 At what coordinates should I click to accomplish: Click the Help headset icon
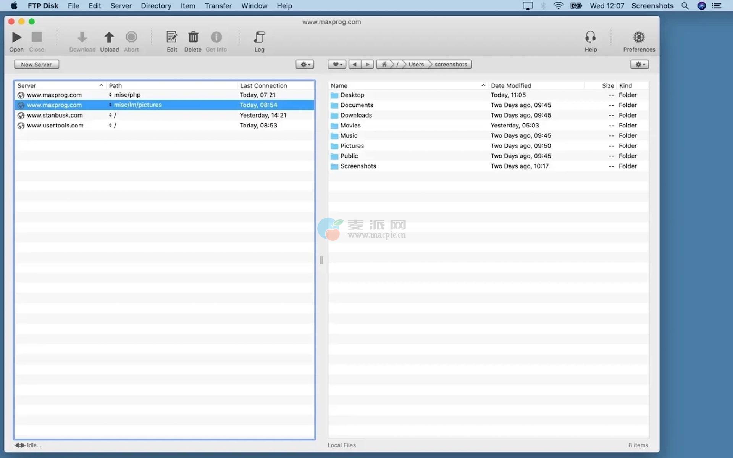(590, 37)
